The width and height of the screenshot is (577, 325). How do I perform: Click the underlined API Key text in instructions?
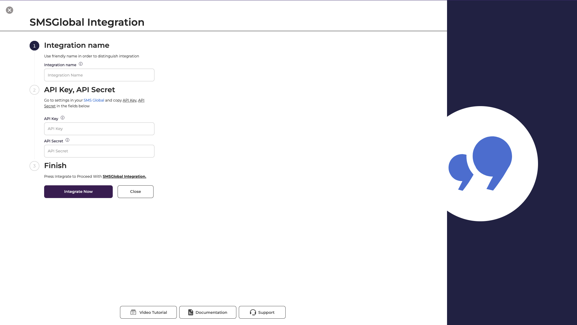coord(129,100)
